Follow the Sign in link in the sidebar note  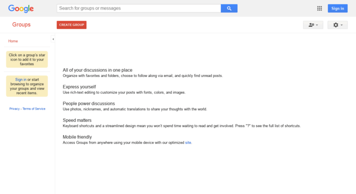(x=21, y=79)
